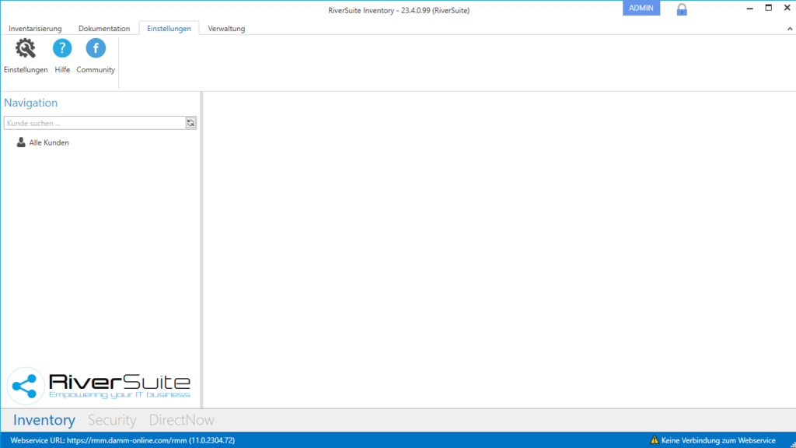This screenshot has height=448, width=796.
Task: Open the Security module
Action: click(112, 420)
